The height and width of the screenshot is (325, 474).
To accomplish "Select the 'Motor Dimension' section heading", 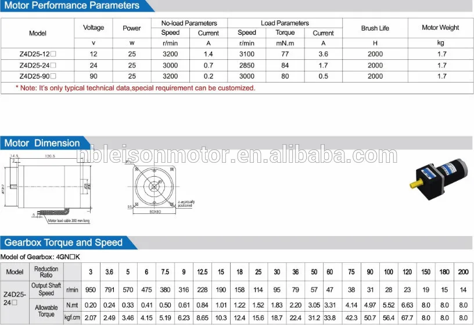I will click(42, 143).
